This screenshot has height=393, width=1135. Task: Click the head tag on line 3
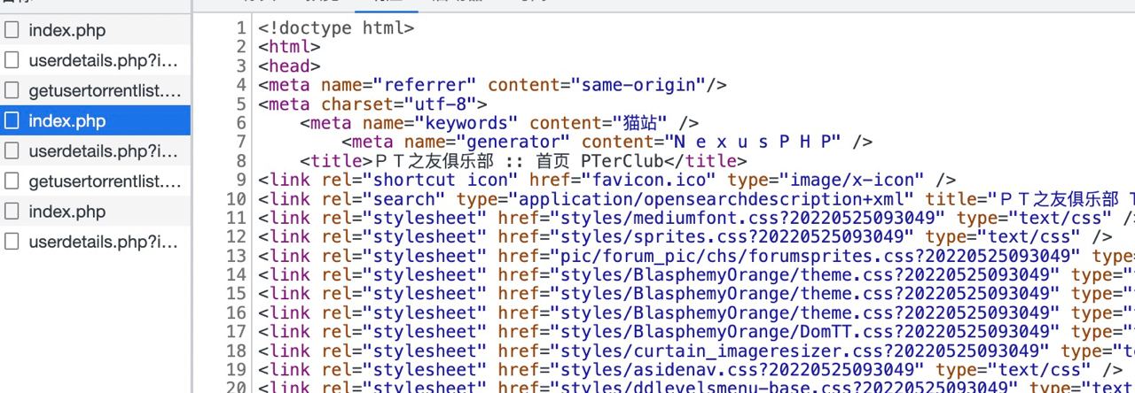click(x=289, y=65)
